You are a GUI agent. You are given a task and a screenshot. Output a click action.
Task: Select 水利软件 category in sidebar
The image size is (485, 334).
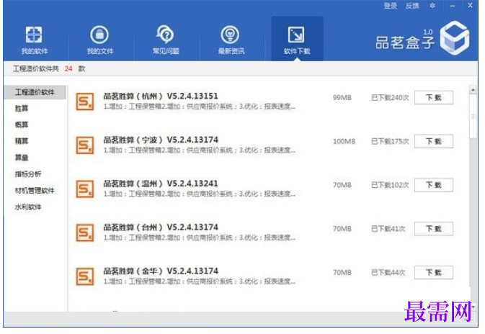[x=28, y=207]
